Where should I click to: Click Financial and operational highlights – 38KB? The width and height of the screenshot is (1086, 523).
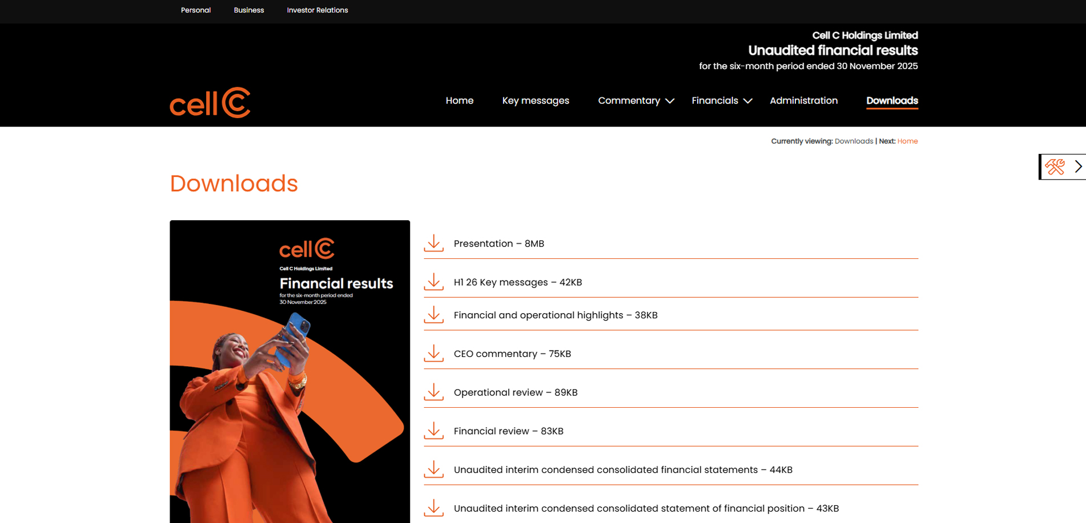pyautogui.click(x=556, y=315)
